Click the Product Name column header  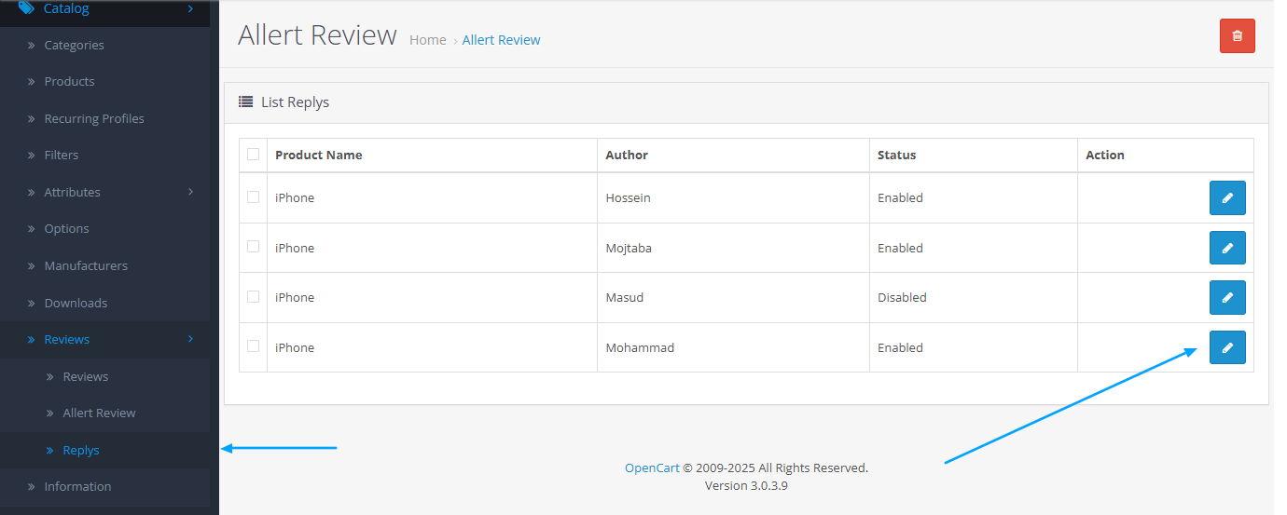[319, 156]
